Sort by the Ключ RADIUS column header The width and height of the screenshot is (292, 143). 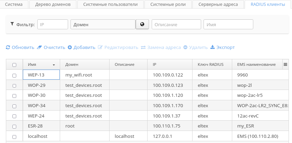[210, 65]
